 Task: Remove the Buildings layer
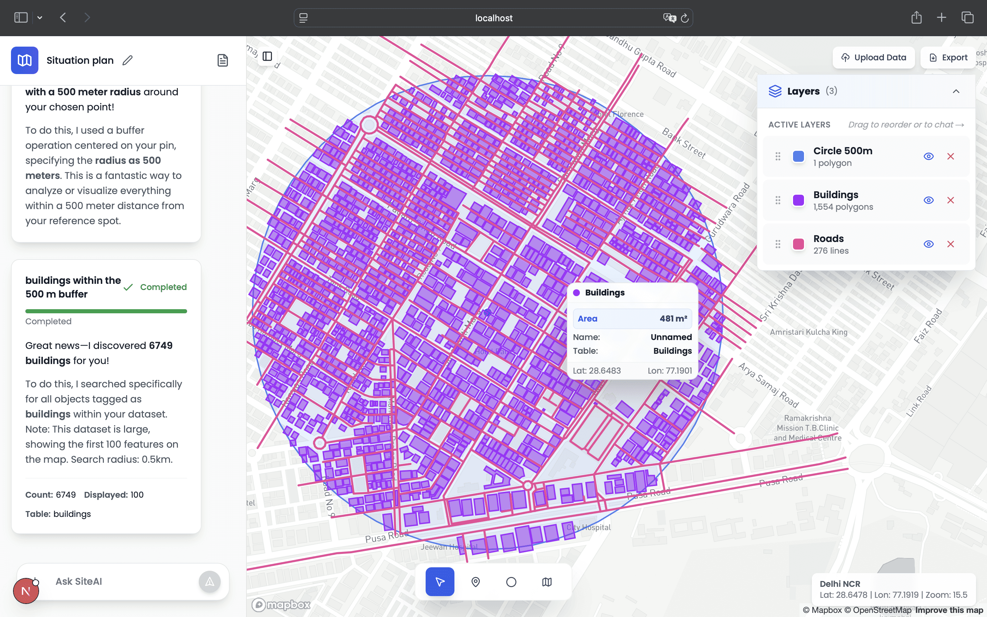951,201
